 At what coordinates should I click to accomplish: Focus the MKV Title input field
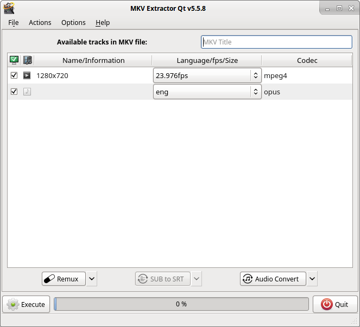276,42
